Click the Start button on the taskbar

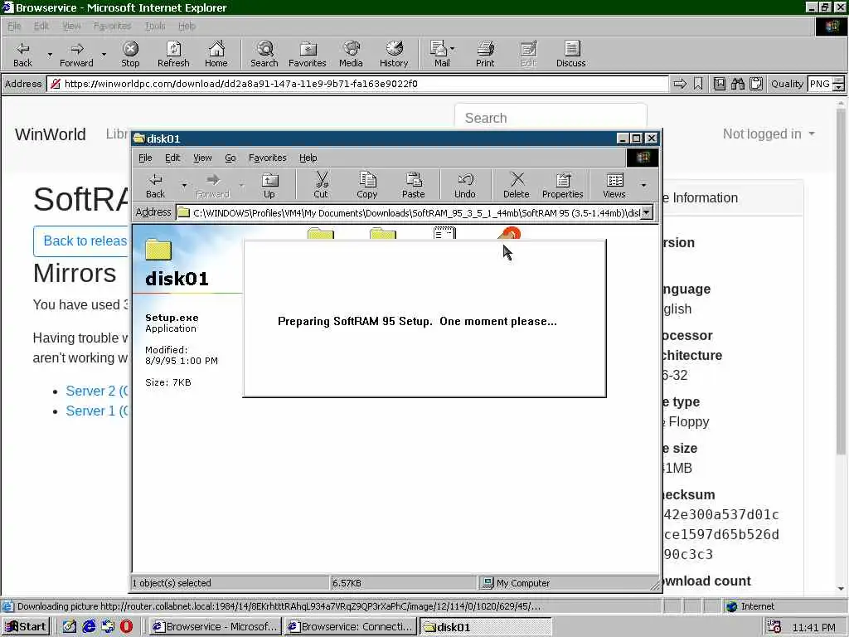click(26, 627)
